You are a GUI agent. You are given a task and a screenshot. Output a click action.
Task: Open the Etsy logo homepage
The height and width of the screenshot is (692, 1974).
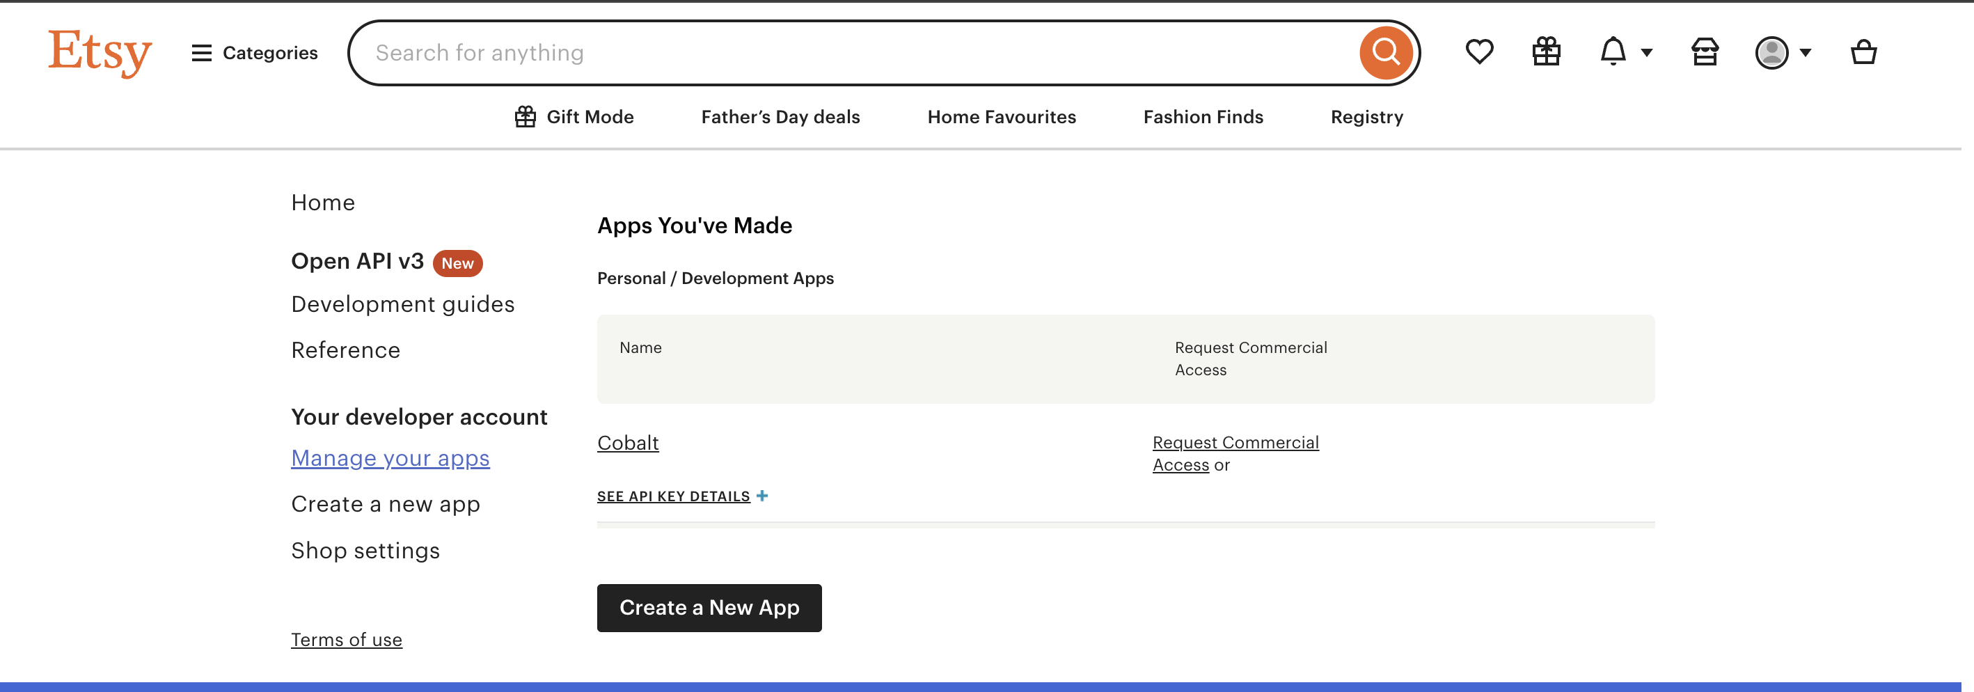pos(100,53)
